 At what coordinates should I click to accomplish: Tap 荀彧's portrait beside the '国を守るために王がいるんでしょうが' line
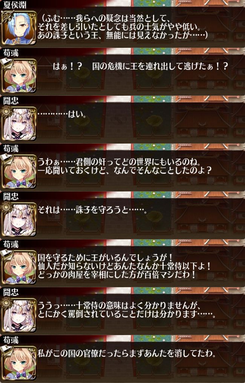pos(19,267)
